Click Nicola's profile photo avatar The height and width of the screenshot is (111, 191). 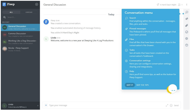5,49
